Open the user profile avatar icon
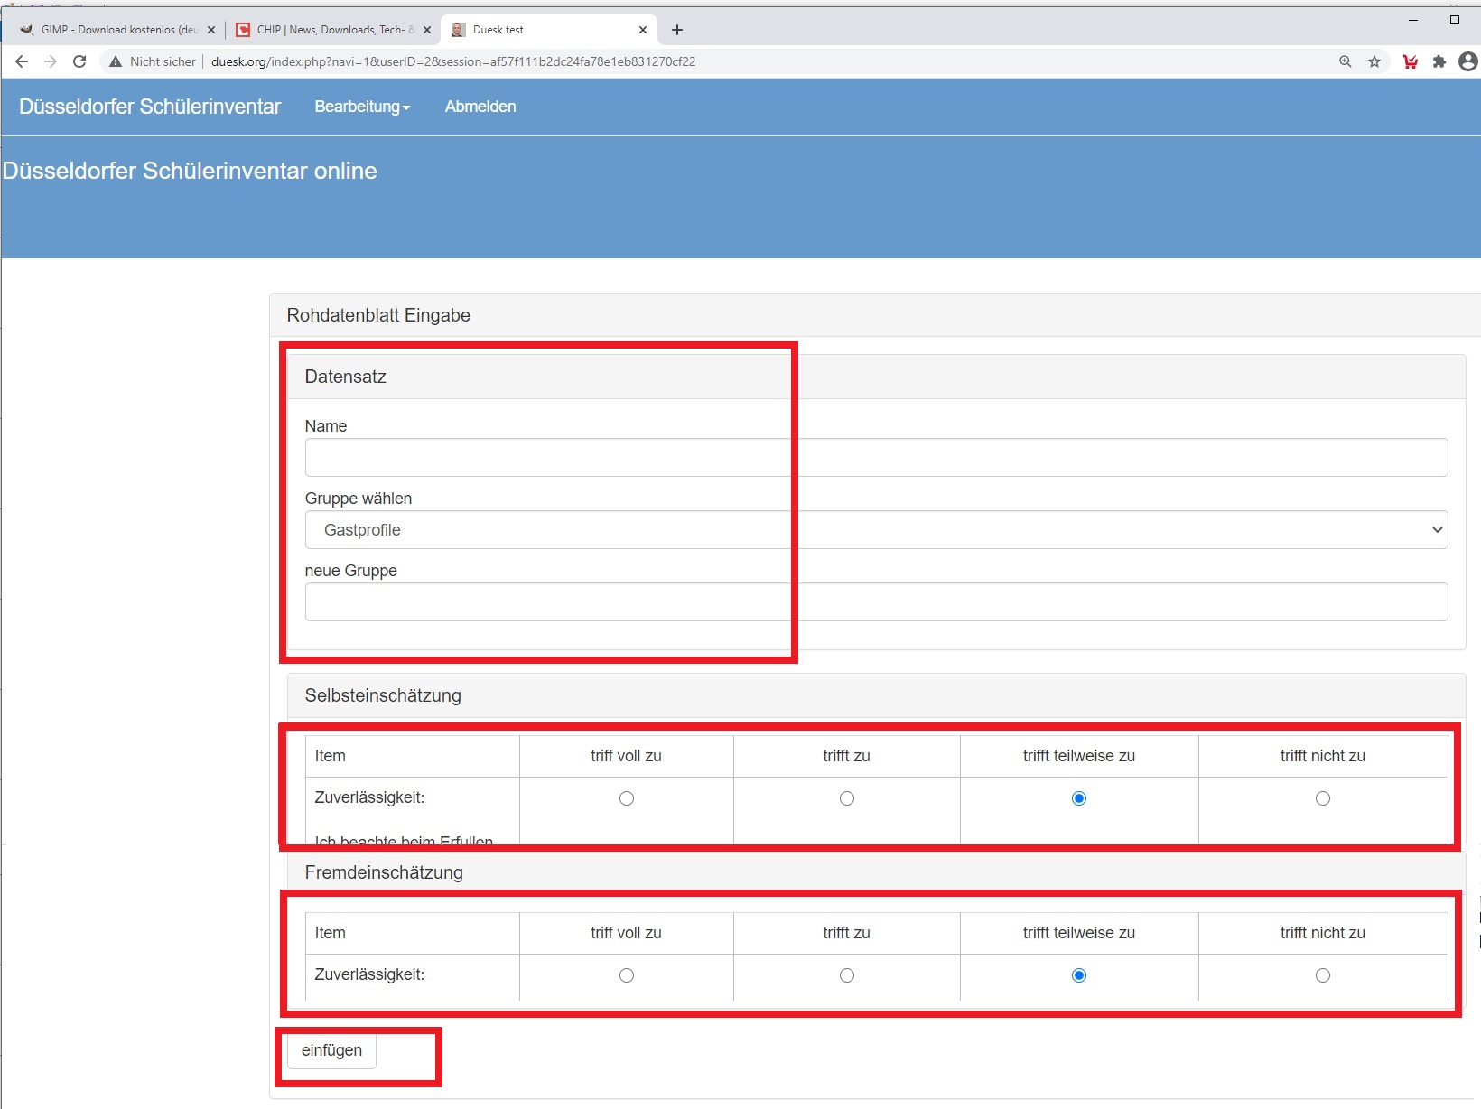Image resolution: width=1481 pixels, height=1109 pixels. pyautogui.click(x=1467, y=61)
